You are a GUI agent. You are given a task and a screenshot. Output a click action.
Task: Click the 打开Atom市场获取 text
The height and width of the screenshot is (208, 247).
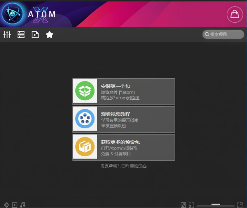119,148
